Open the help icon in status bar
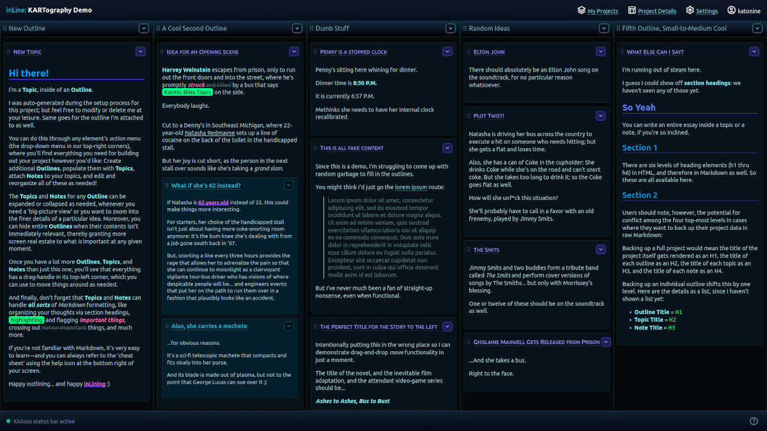Image resolution: width=767 pixels, height=431 pixels. pyautogui.click(x=754, y=421)
